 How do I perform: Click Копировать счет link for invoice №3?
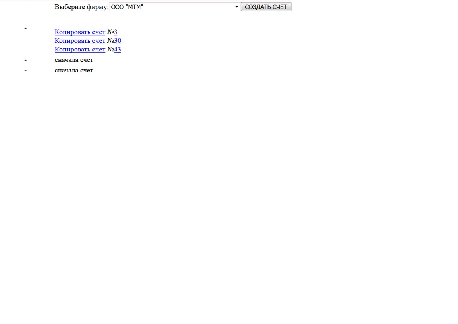click(x=80, y=32)
